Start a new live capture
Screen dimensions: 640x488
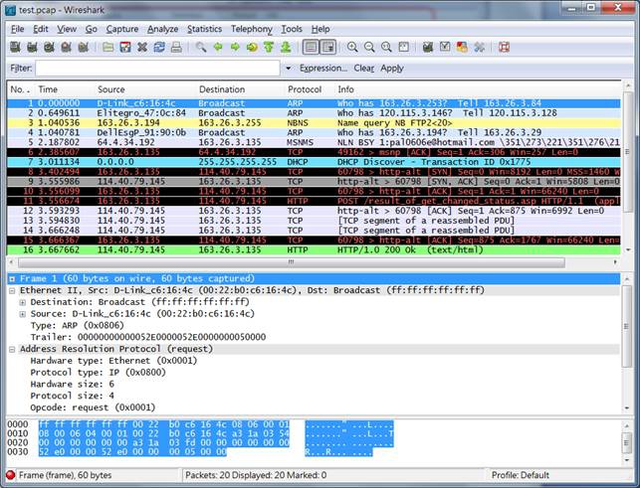[49, 48]
